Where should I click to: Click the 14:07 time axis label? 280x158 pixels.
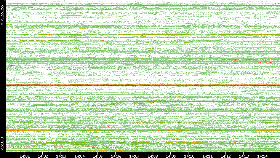(134, 156)
